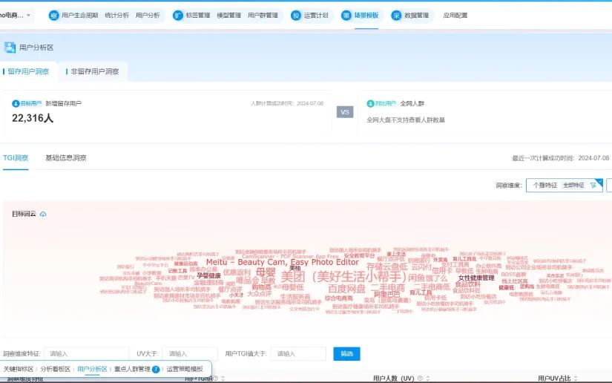Click the 用户分析区 header icon

10,48
